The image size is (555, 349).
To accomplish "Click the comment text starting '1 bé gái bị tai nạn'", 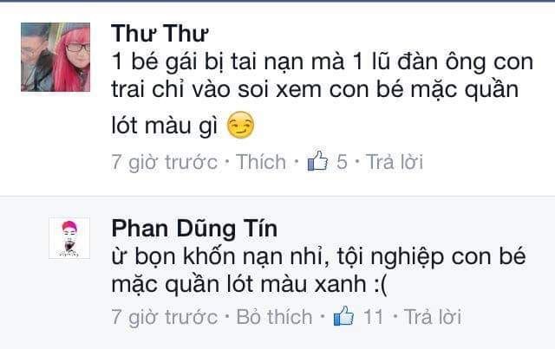I will pyautogui.click(x=322, y=94).
